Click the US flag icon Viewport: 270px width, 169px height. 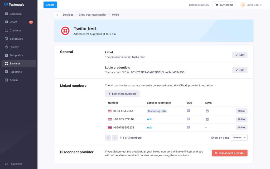(110, 111)
